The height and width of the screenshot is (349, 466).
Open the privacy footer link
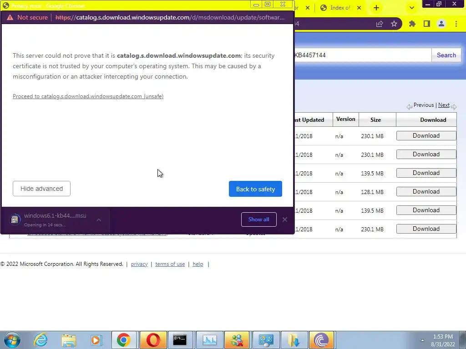tap(139, 264)
